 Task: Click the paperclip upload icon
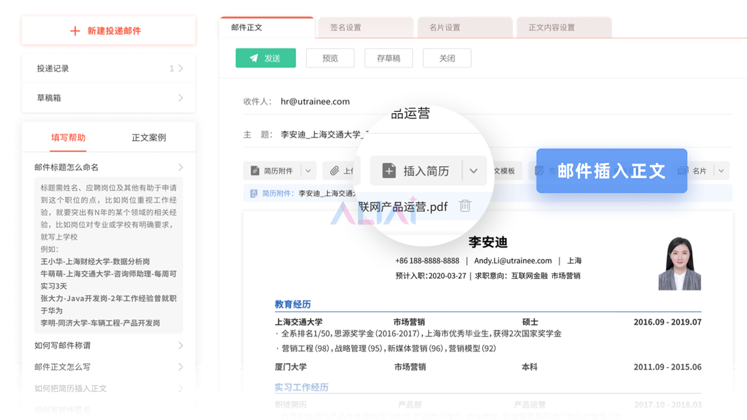click(334, 170)
